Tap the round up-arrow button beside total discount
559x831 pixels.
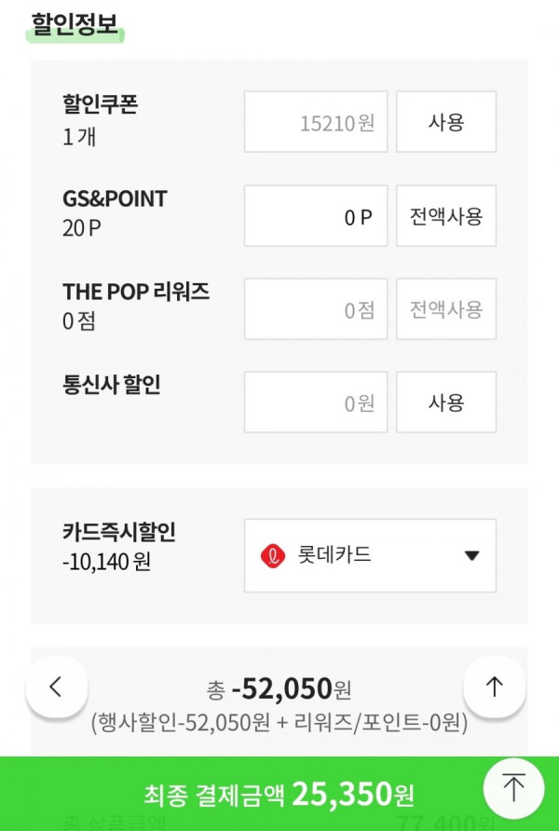coord(494,687)
